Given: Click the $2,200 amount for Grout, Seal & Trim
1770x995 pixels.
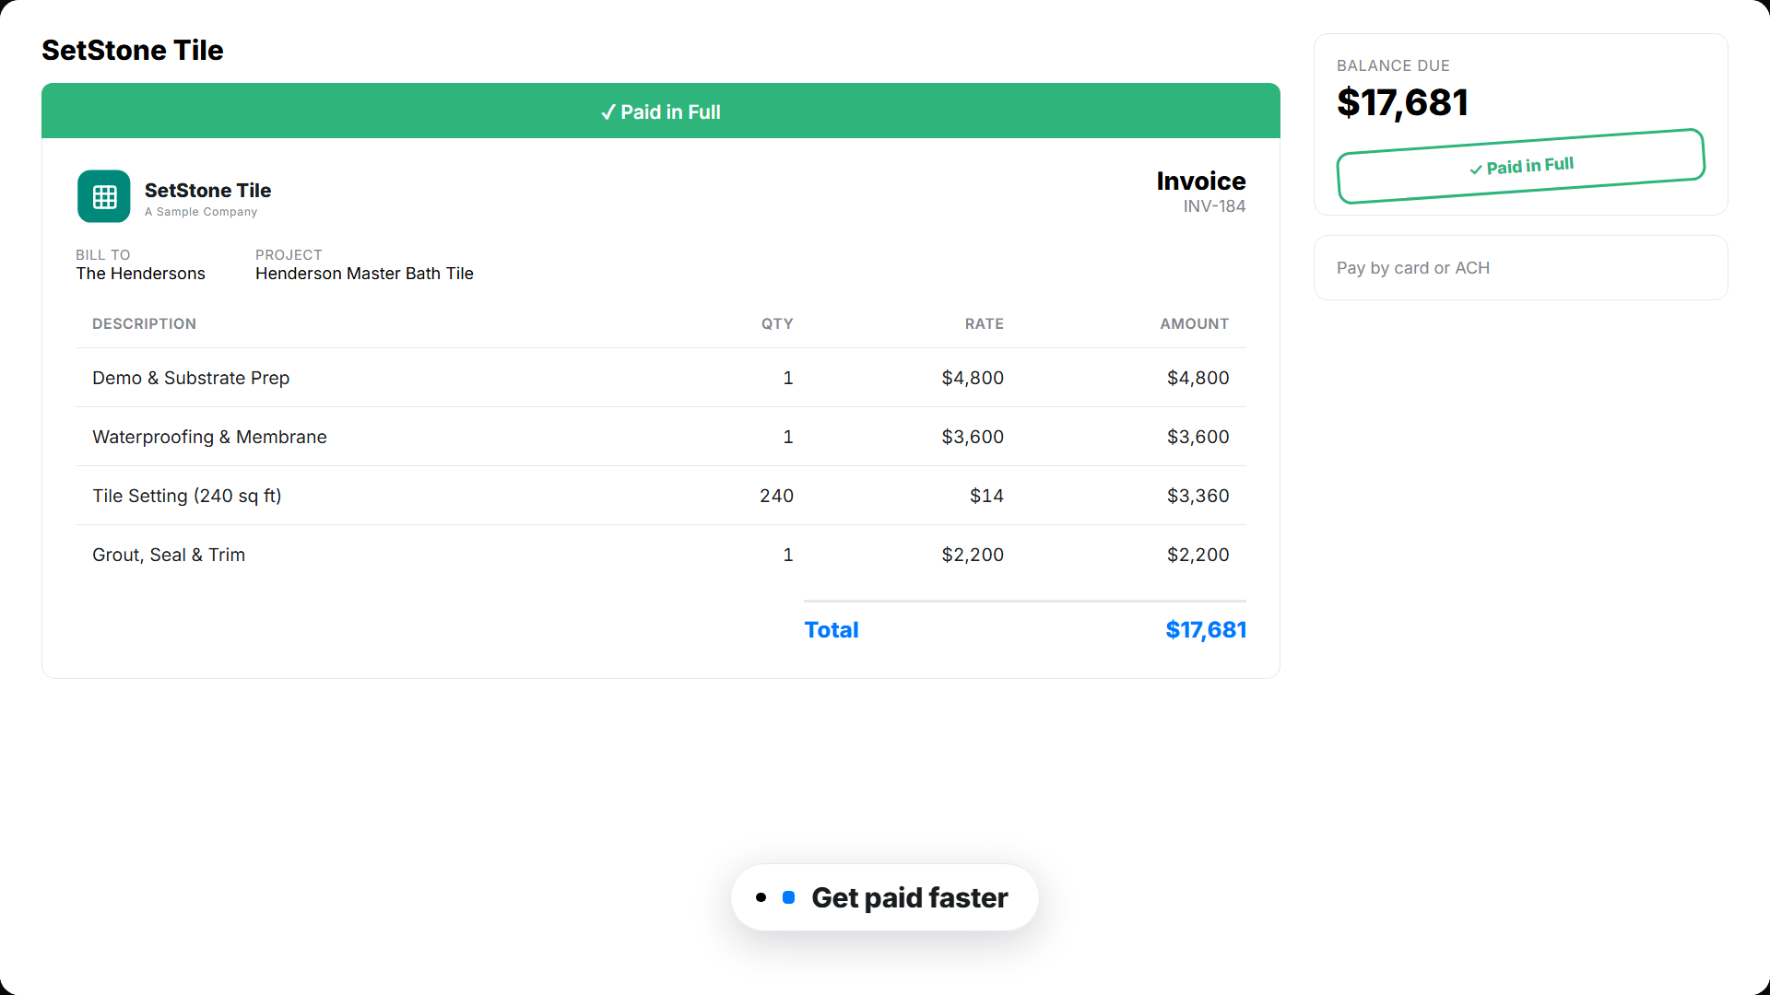Looking at the screenshot, I should coord(1198,555).
